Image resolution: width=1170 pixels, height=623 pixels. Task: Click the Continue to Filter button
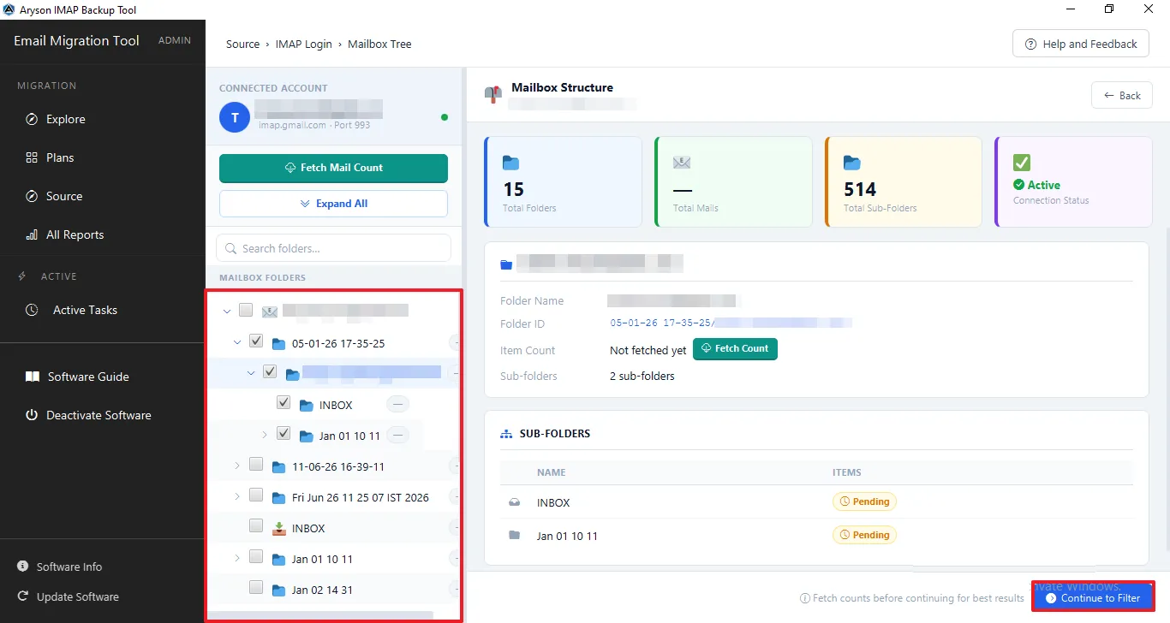point(1093,598)
